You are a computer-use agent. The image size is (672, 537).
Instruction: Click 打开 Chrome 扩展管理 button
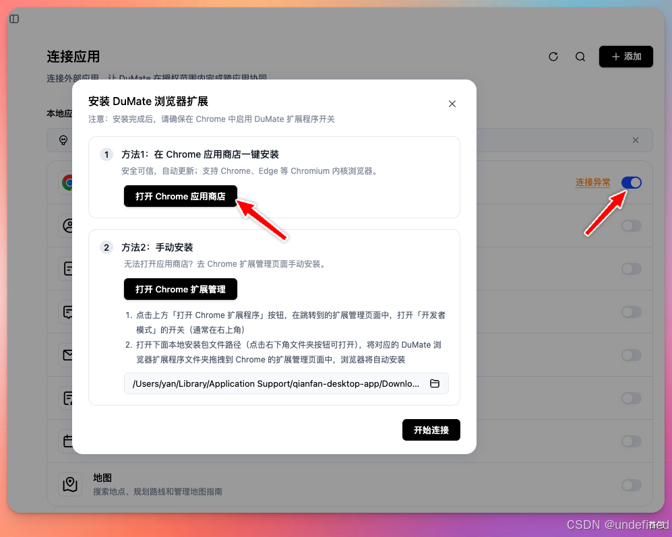(x=181, y=289)
